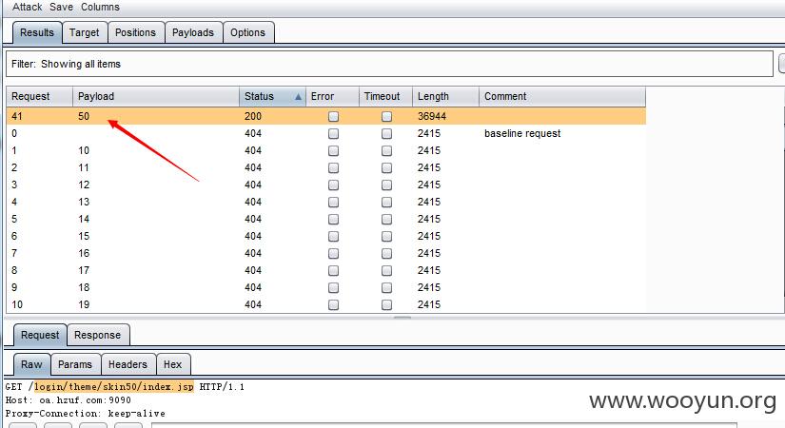Open the Response message tab
This screenshot has height=428, width=785.
[x=98, y=335]
